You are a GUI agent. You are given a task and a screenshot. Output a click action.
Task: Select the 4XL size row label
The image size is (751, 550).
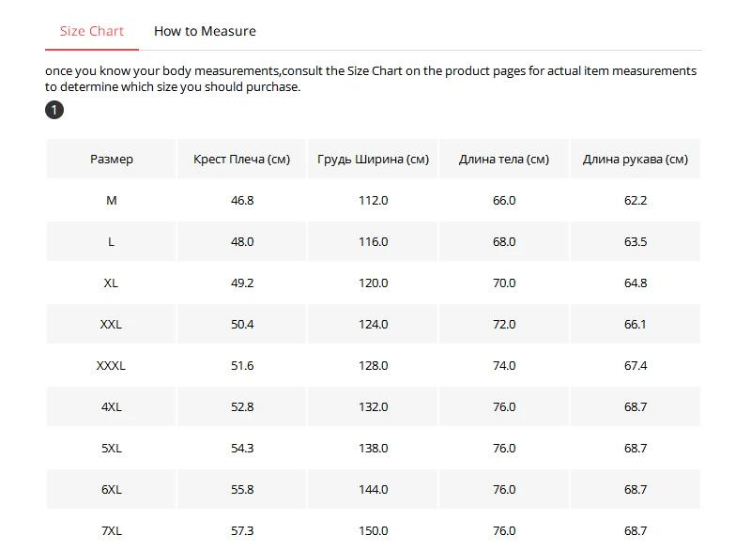tap(112, 407)
